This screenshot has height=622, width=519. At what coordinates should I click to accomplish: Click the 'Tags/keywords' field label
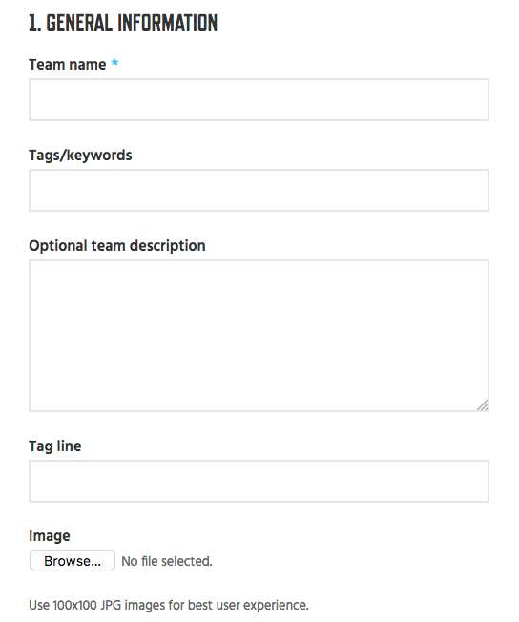tap(80, 155)
